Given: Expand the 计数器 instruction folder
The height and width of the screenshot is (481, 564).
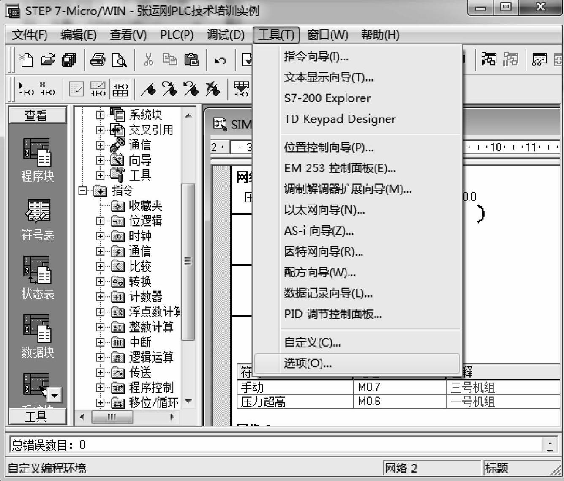Looking at the screenshot, I should pyautogui.click(x=100, y=297).
